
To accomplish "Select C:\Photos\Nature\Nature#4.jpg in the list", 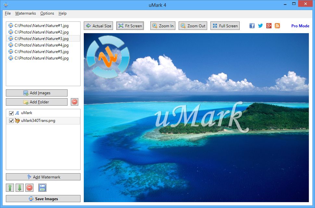I will click(x=43, y=45).
